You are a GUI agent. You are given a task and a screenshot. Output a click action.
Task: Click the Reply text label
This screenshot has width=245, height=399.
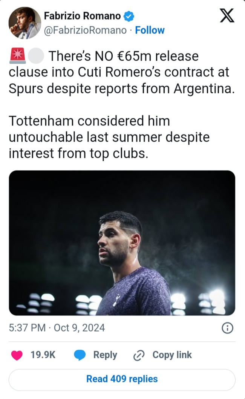[x=105, y=355]
